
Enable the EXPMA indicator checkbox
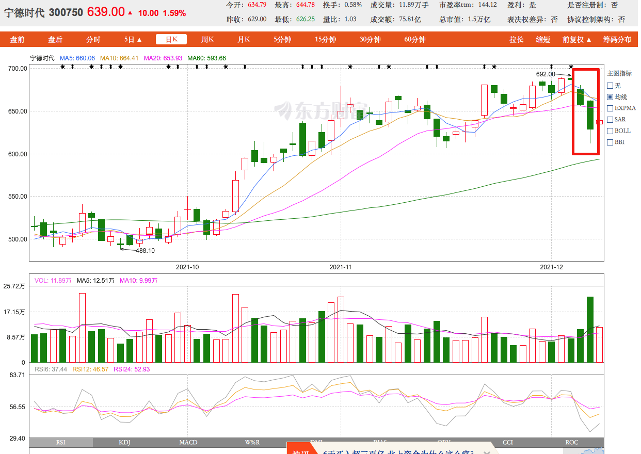pyautogui.click(x=610, y=108)
